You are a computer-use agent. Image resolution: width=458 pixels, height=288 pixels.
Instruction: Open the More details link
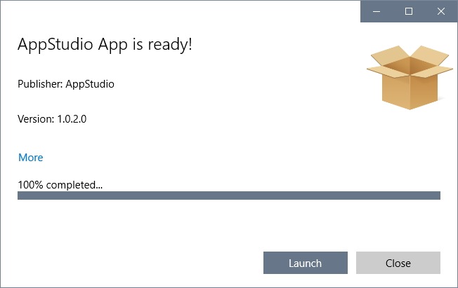coord(31,158)
